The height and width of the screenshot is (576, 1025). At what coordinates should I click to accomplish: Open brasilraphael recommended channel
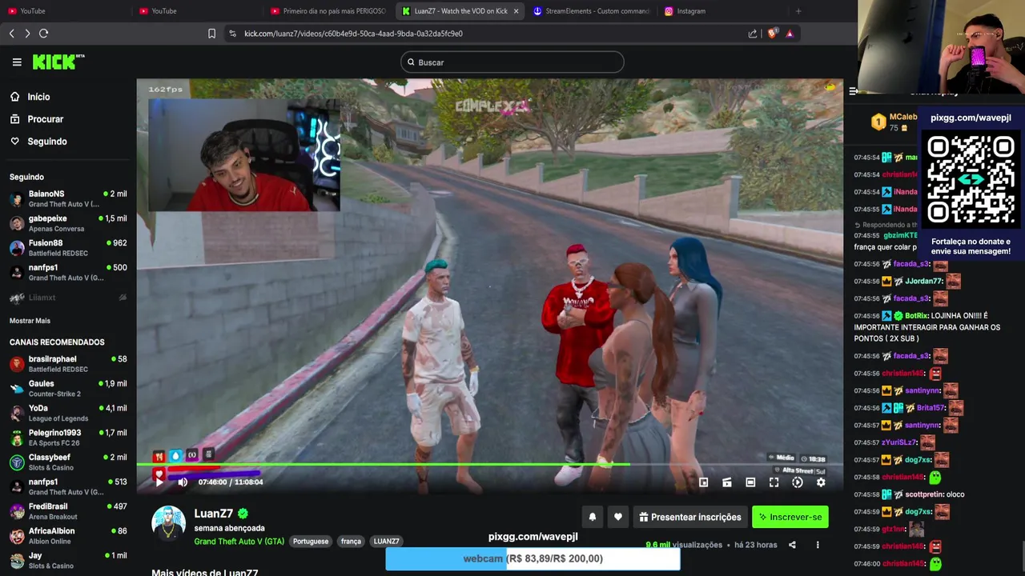coord(68,364)
